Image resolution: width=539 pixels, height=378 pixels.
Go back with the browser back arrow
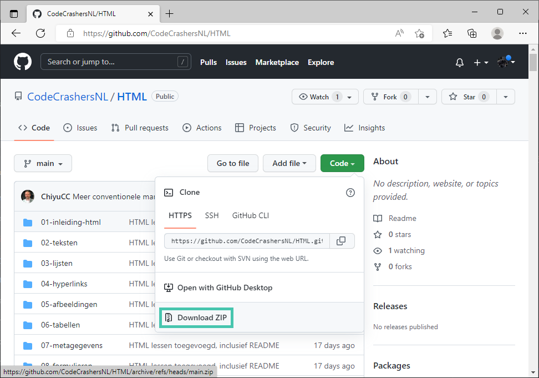point(16,33)
